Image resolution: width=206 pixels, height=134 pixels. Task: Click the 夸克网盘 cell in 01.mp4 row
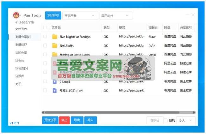pyautogui.click(x=170, y=81)
